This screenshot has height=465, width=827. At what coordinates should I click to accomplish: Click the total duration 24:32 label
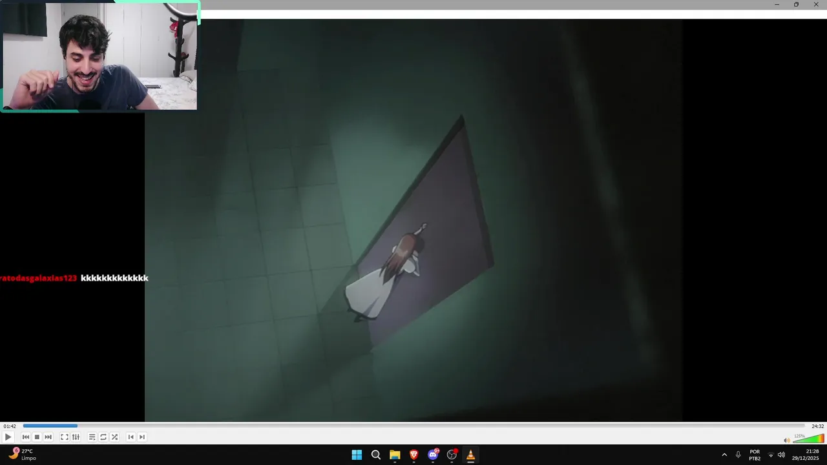click(817, 426)
